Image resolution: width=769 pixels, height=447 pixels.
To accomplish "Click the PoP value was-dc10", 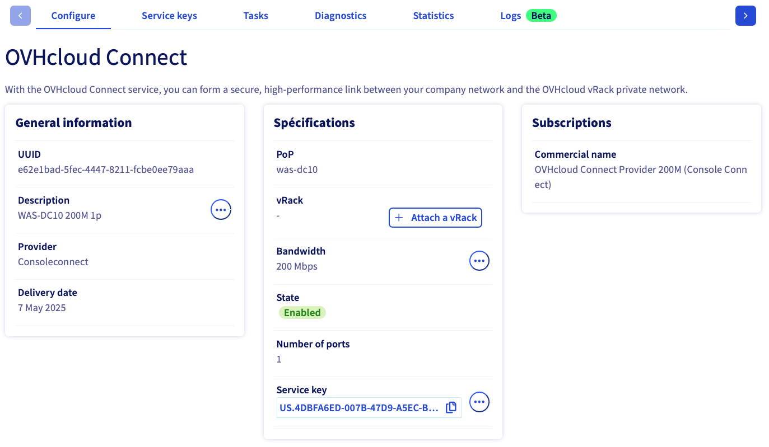I will (x=297, y=170).
